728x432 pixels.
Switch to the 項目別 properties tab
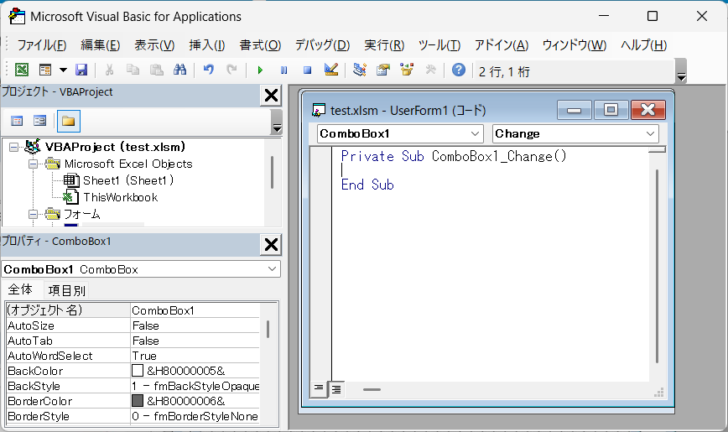[x=67, y=291]
